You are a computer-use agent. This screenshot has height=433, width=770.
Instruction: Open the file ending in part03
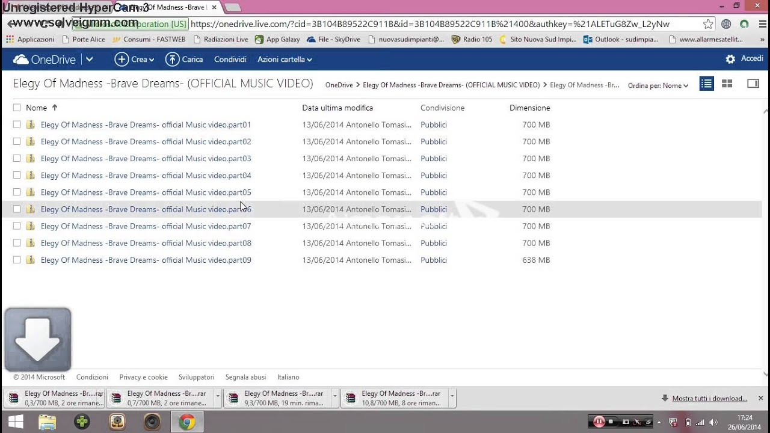tap(146, 158)
